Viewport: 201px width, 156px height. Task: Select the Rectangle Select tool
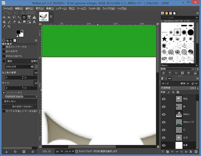tap(9, 17)
